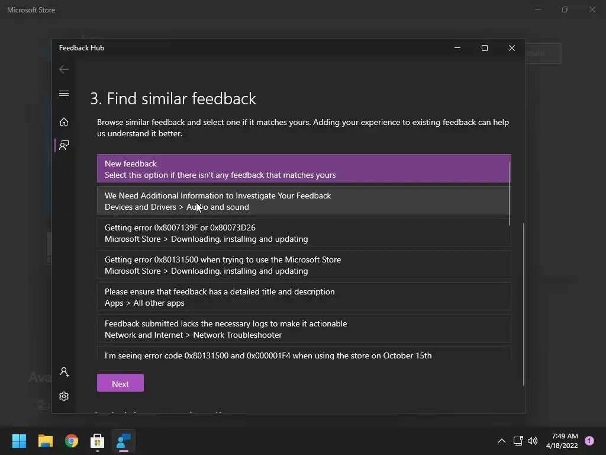Open volume control tray icon

(533, 441)
